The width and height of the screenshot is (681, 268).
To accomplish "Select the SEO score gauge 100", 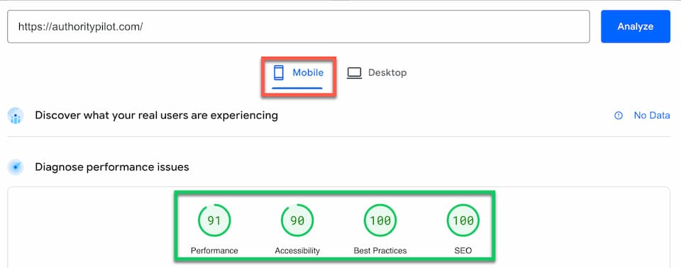I will [463, 220].
